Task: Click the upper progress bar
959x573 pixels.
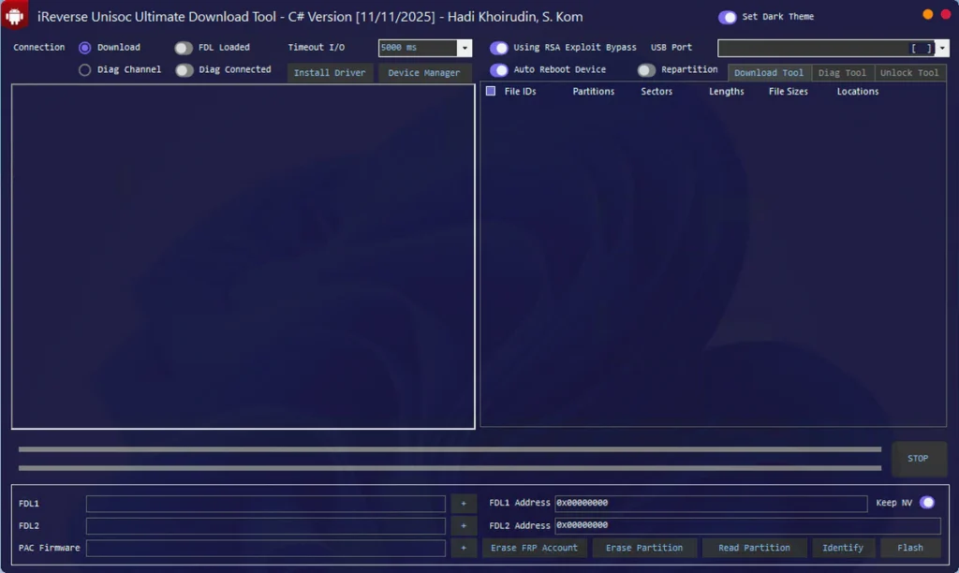Action: tap(450, 449)
